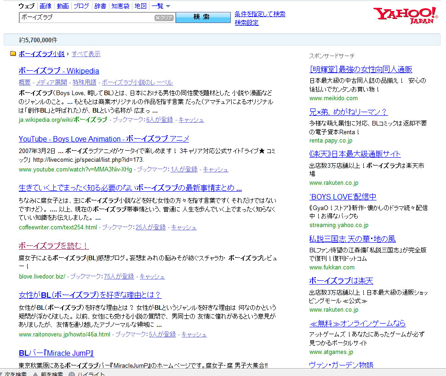Open the メディア展開 sublink

click(x=51, y=82)
